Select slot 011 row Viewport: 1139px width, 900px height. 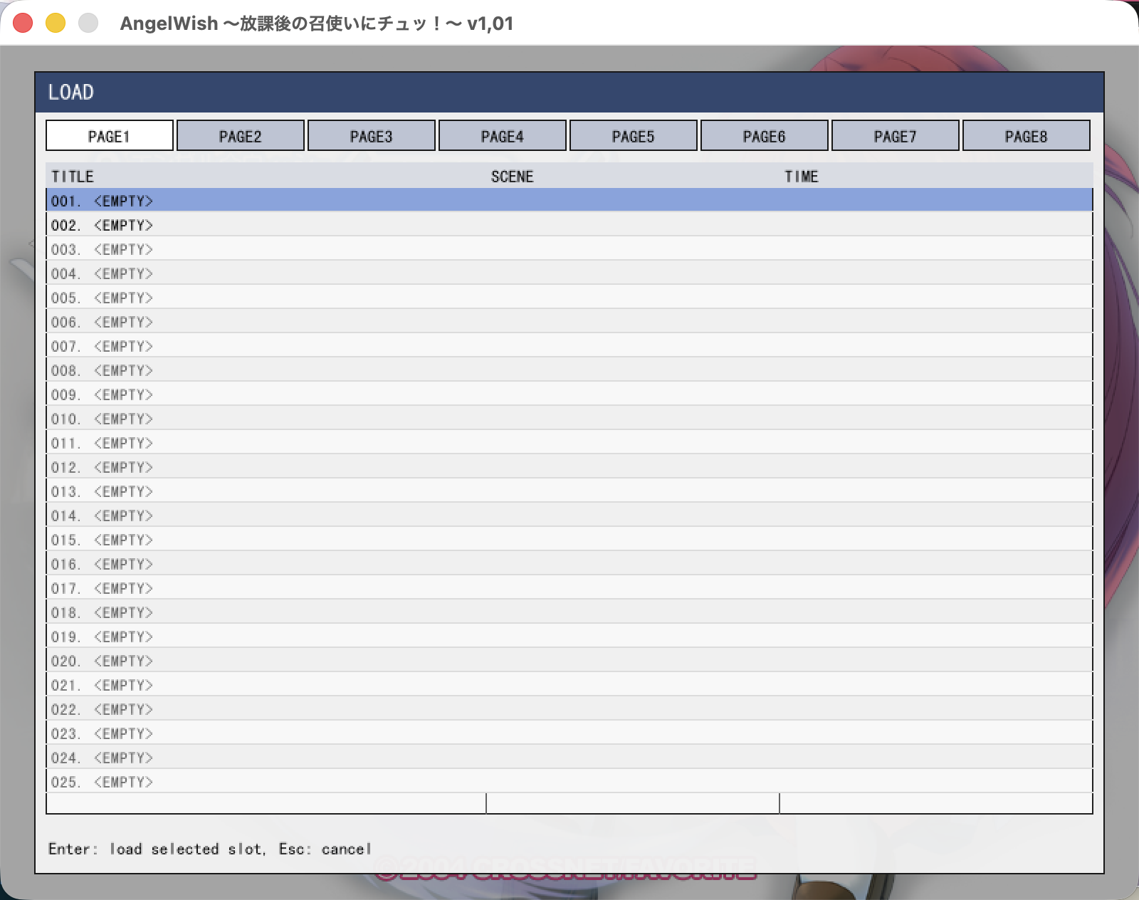click(569, 442)
